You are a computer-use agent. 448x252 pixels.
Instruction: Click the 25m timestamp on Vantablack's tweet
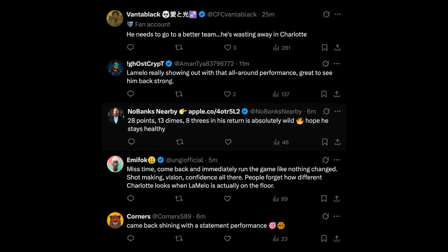coord(268,14)
